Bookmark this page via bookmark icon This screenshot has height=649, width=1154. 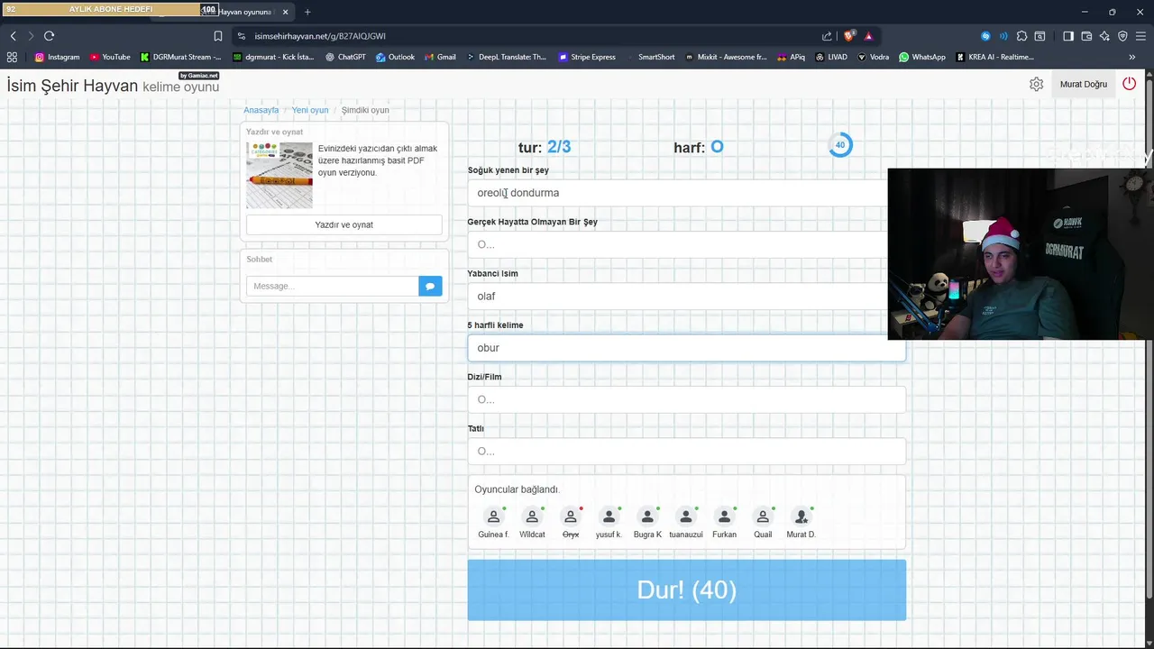tap(218, 36)
